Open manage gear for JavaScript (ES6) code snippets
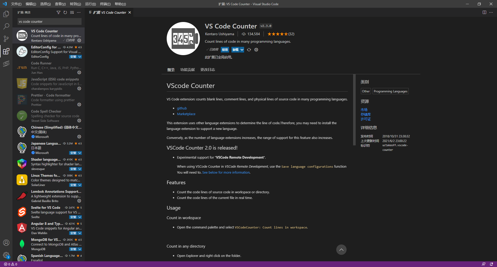 79,88
